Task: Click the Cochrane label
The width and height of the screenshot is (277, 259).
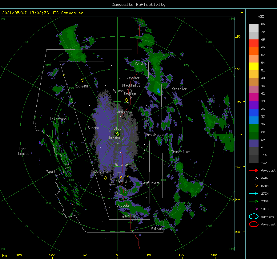Action: click(x=101, y=172)
